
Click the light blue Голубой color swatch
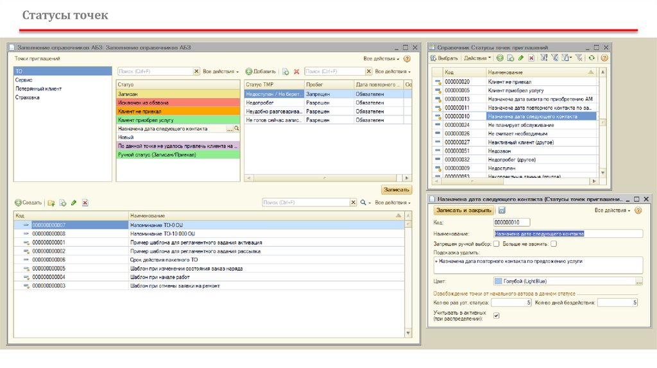[498, 281]
